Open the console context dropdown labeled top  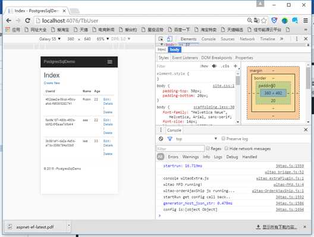[x=196, y=139]
